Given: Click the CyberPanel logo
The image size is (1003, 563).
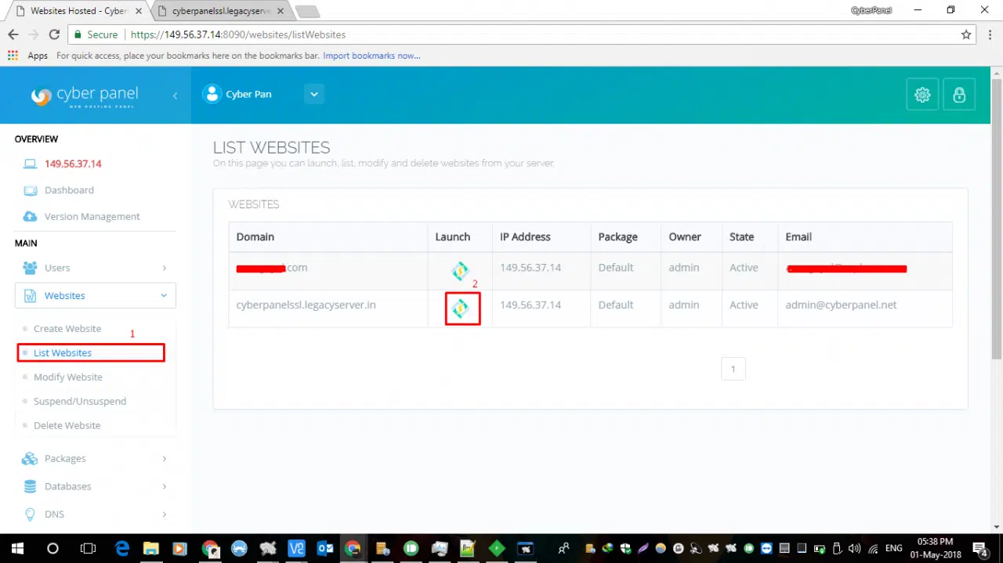Looking at the screenshot, I should [x=85, y=96].
